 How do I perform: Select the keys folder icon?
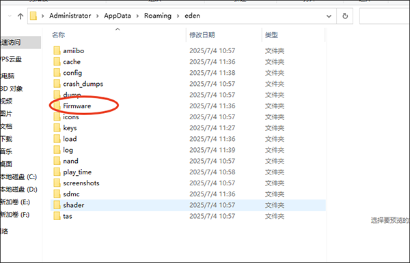click(57, 127)
